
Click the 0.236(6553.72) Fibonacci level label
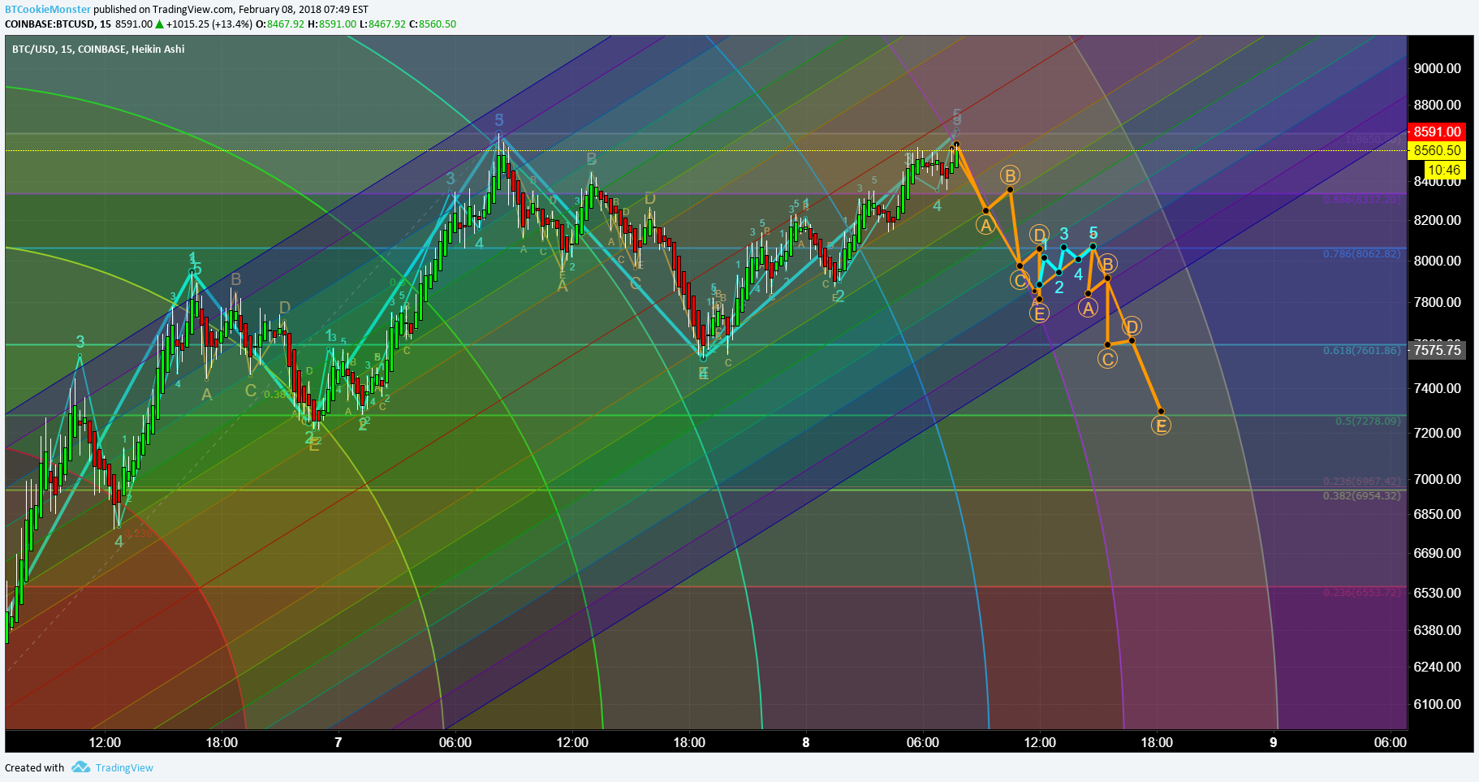click(x=1361, y=592)
